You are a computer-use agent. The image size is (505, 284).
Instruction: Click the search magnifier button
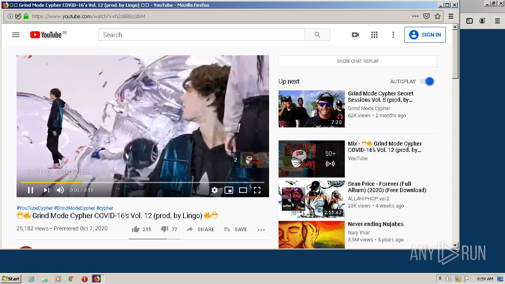pyautogui.click(x=317, y=35)
